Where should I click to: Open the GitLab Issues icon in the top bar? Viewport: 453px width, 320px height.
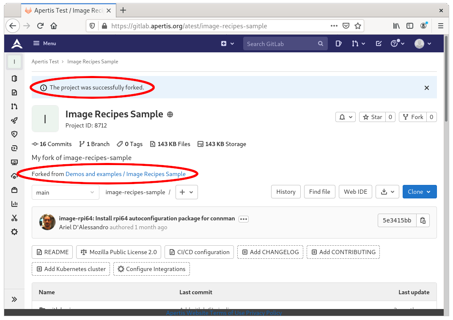[x=339, y=43]
